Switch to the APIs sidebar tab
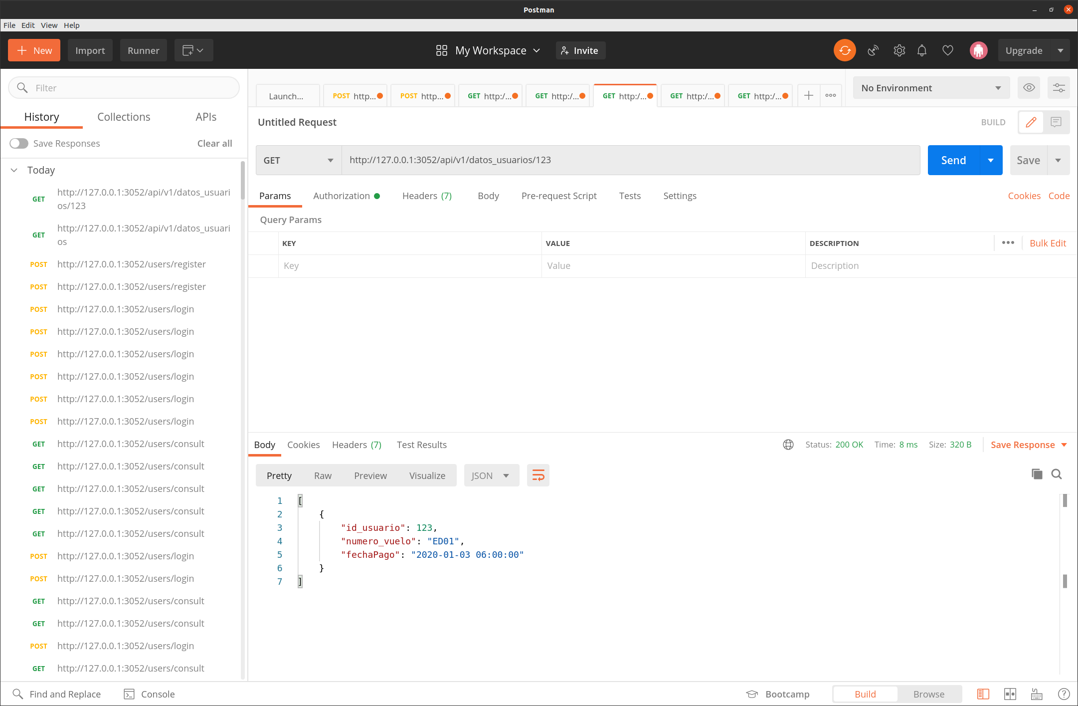This screenshot has width=1078, height=706. click(x=206, y=117)
